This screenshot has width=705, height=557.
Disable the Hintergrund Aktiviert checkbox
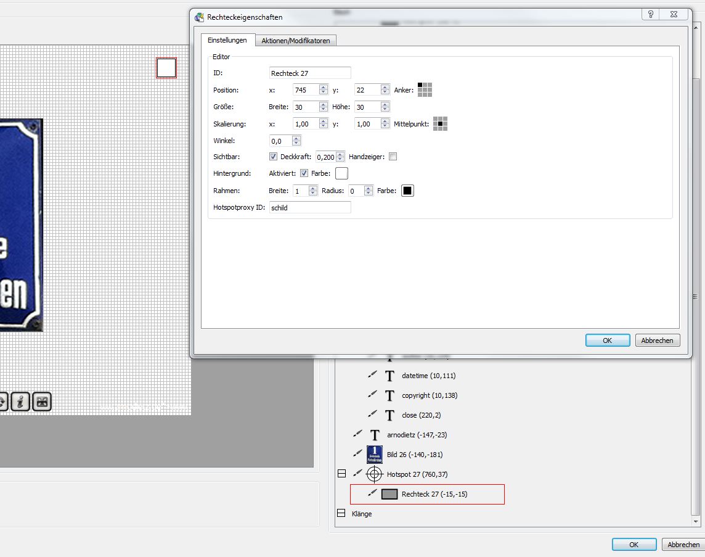(x=304, y=173)
